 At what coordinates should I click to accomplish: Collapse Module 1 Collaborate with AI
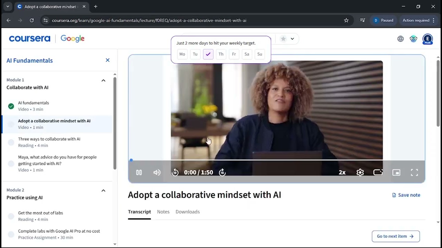103,80
